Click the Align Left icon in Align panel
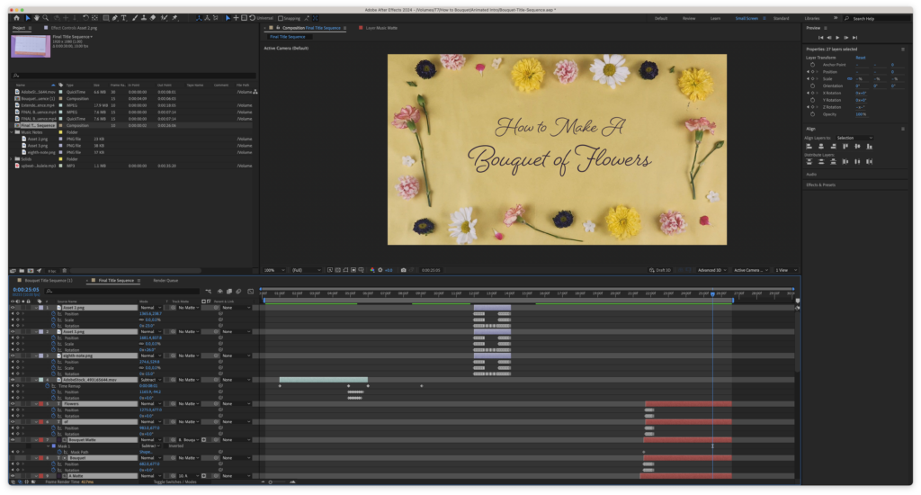Image resolution: width=921 pixels, height=495 pixels. pyautogui.click(x=809, y=147)
